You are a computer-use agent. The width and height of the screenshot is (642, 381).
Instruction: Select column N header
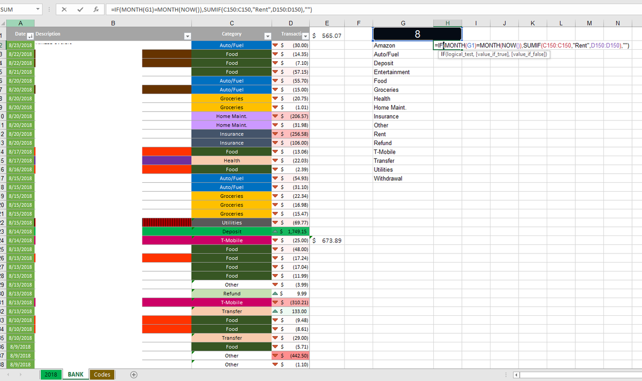pyautogui.click(x=617, y=23)
